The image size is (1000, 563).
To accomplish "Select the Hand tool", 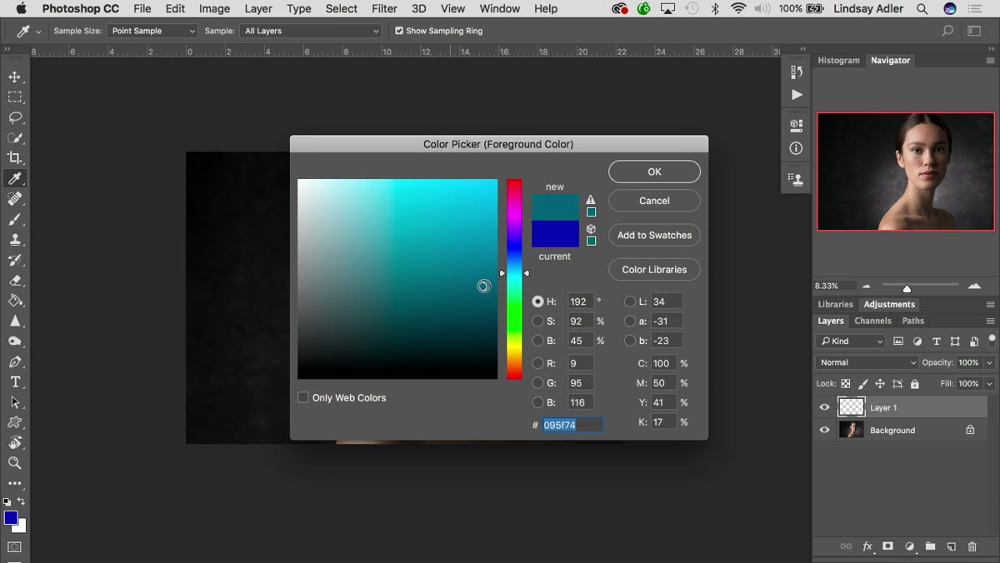I will (15, 442).
